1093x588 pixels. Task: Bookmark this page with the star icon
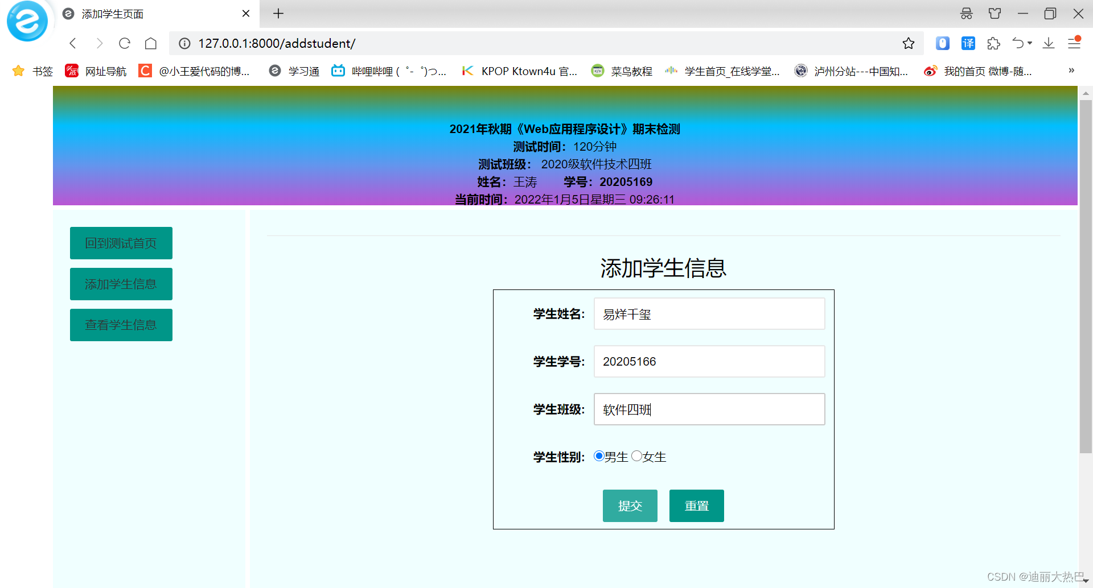coord(909,43)
